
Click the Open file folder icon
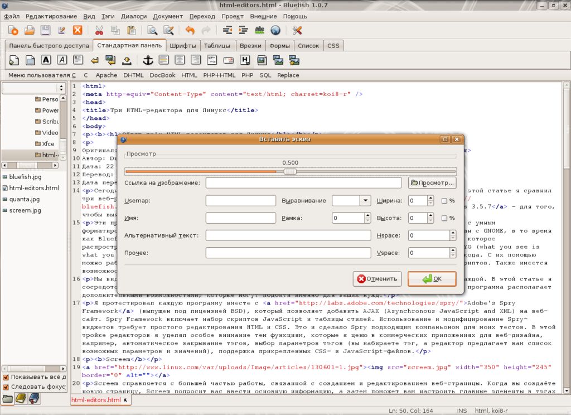tap(29, 30)
